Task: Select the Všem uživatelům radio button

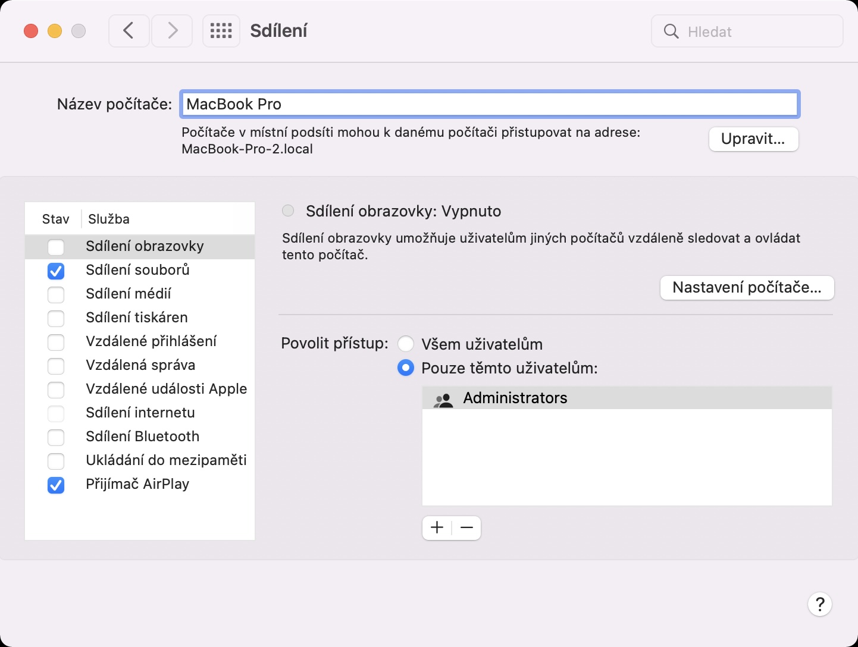Action: [x=406, y=344]
